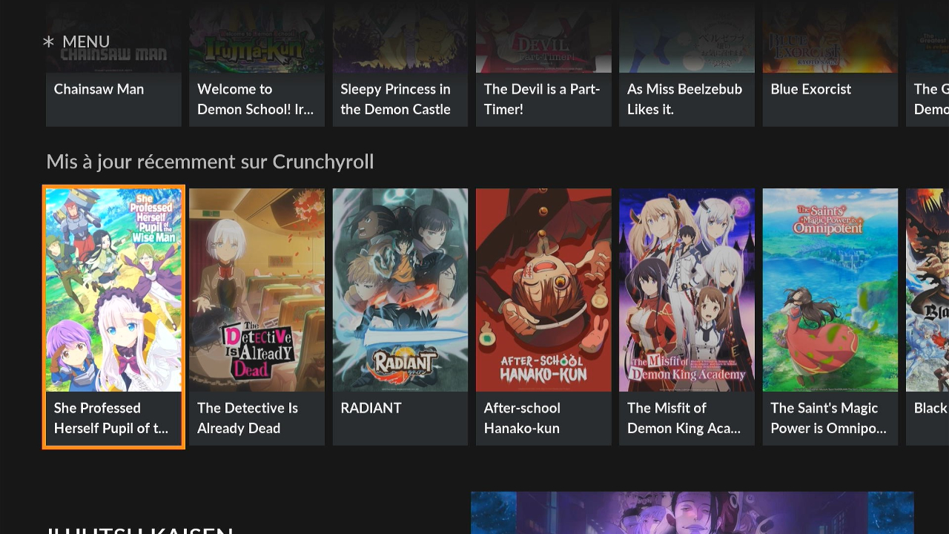
Task: Select Sleepy Princess in the Demon Castle
Action: click(400, 37)
